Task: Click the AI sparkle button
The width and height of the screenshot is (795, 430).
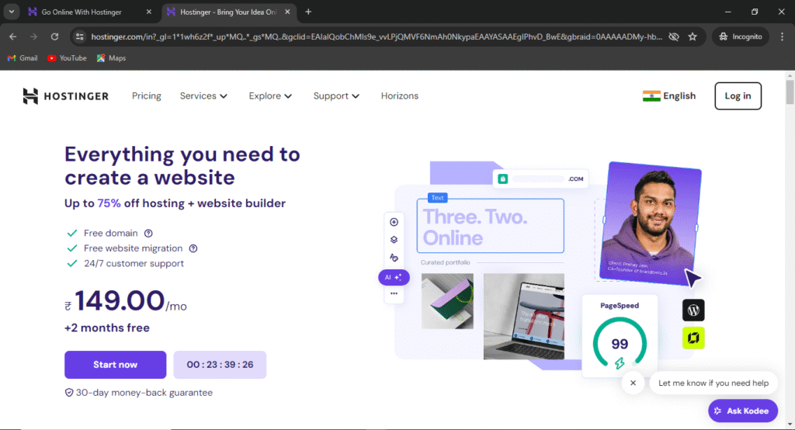Action: [394, 277]
